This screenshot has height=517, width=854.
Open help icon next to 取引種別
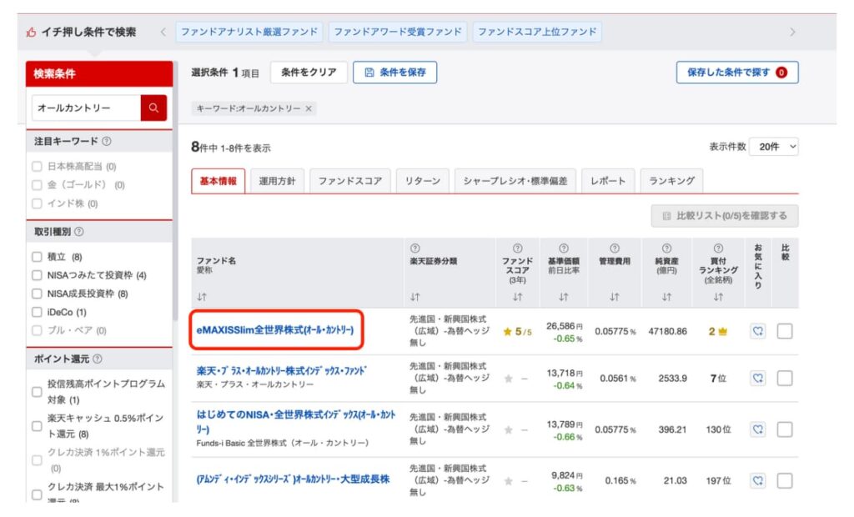(x=79, y=232)
